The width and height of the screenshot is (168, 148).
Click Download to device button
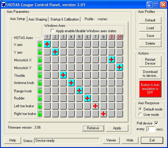click(x=150, y=74)
